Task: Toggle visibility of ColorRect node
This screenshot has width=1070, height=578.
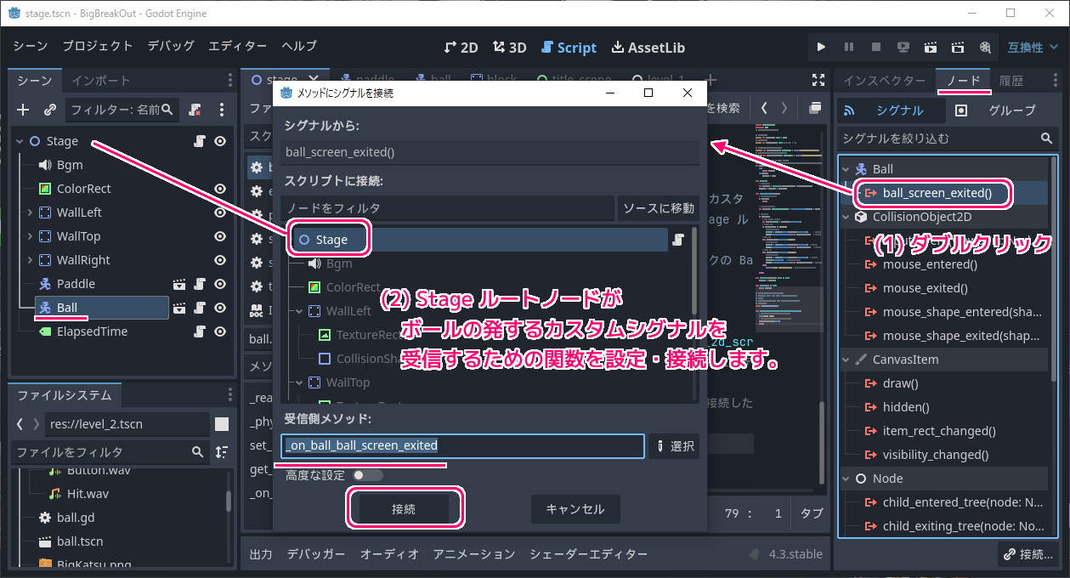Action: 220,189
